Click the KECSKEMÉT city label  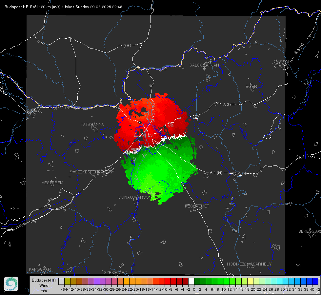[x=197, y=206]
